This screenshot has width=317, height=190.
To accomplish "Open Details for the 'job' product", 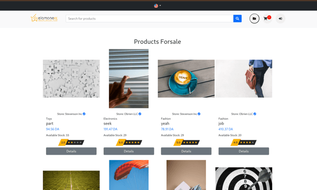I will point(244,151).
